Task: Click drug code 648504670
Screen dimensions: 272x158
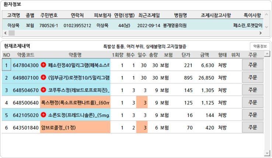Action: 26,90
